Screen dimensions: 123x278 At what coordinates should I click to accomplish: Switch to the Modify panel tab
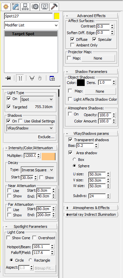[x=16, y=7]
